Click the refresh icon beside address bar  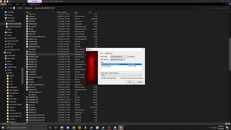202,8
